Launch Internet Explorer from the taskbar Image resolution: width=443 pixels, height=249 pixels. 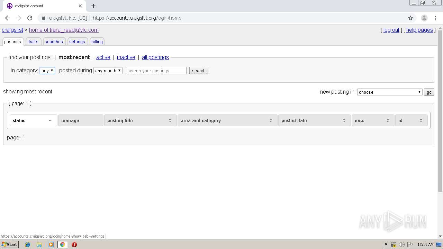click(28, 245)
